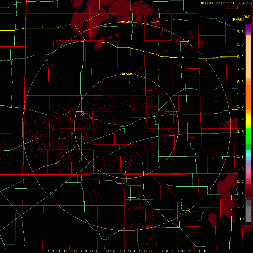Click the 100 NMI range ring label
Image resolution: width=253 pixels, height=253 pixels.
coord(126,22)
